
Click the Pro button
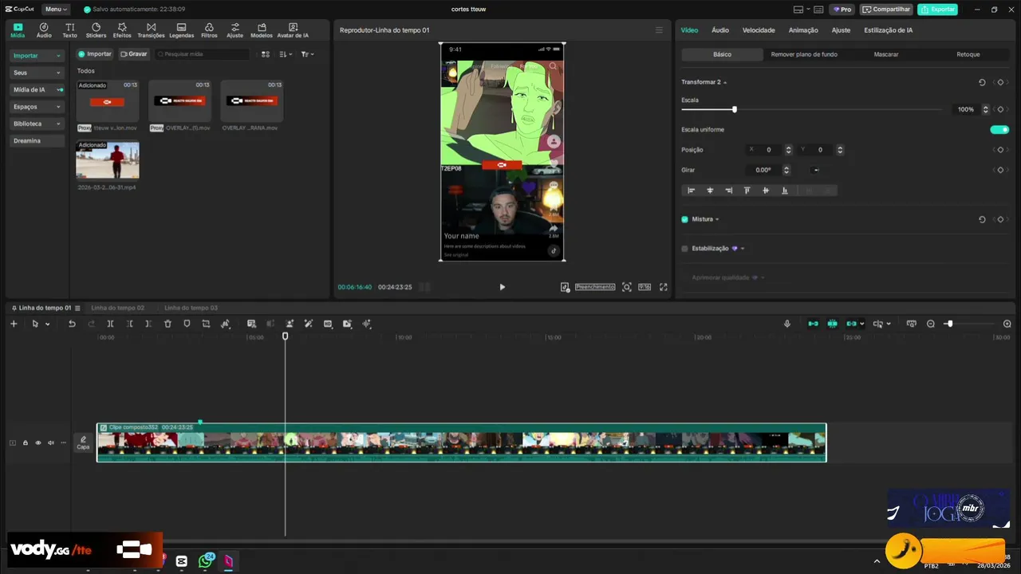click(842, 10)
